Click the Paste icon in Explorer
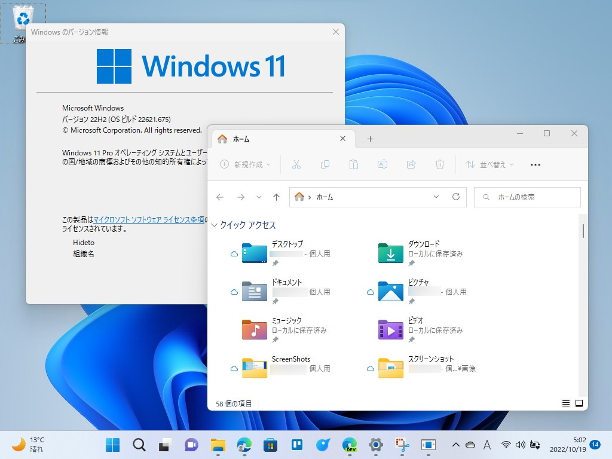The image size is (612, 459). point(354,164)
